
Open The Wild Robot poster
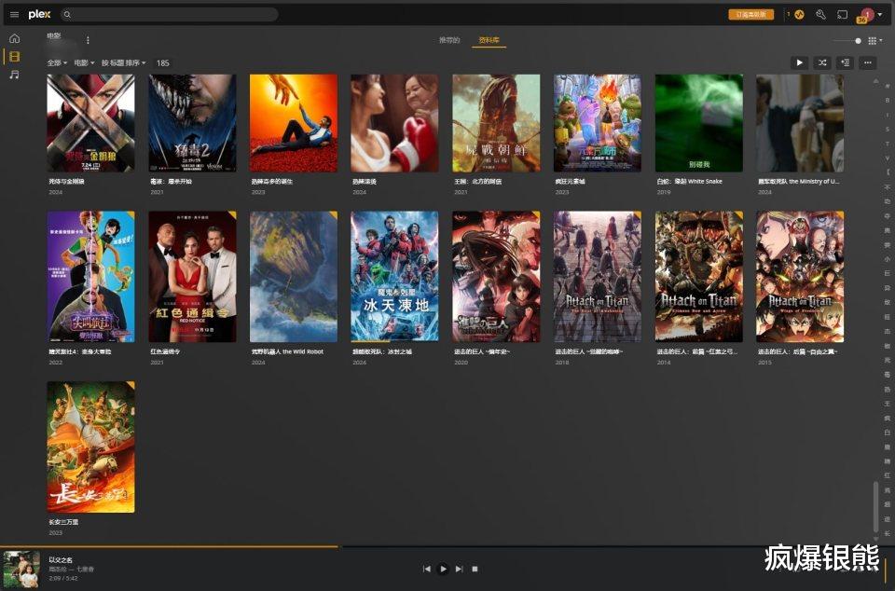tap(294, 277)
